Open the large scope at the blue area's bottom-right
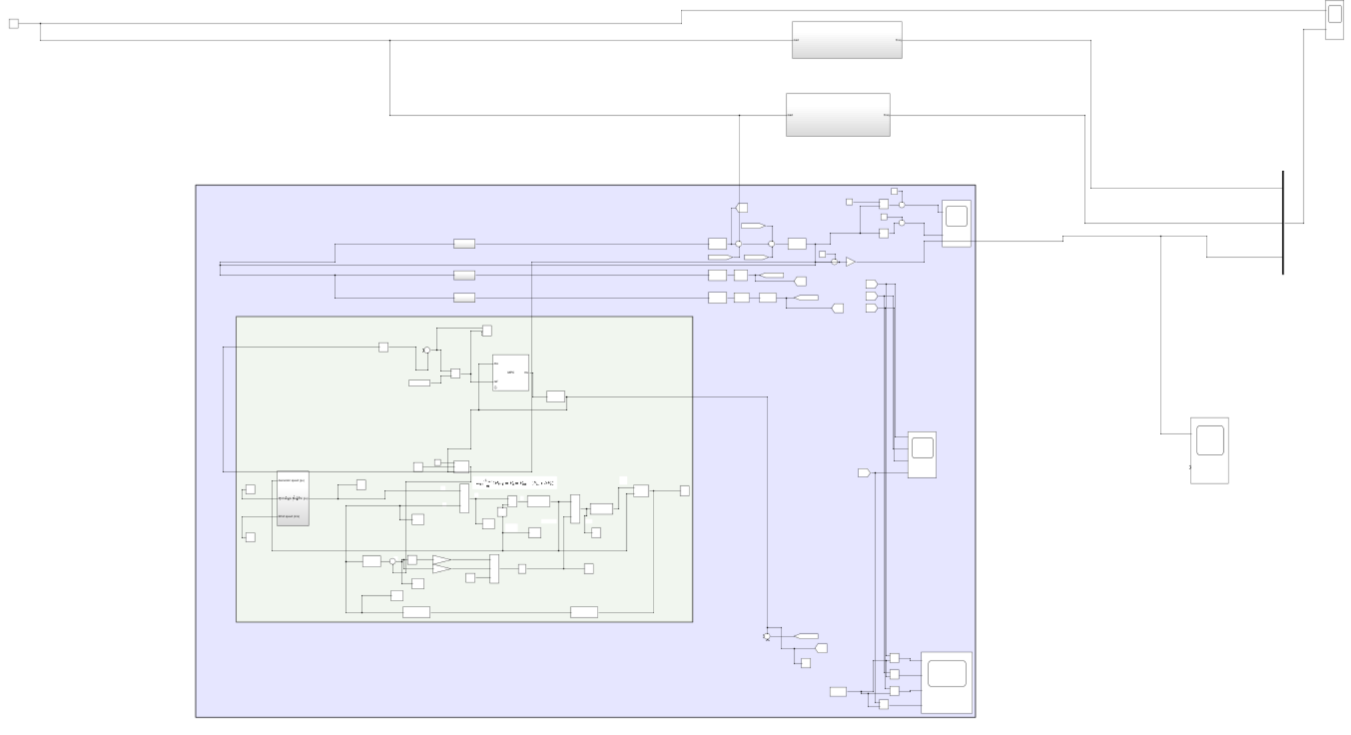1351x735 pixels. [x=946, y=682]
